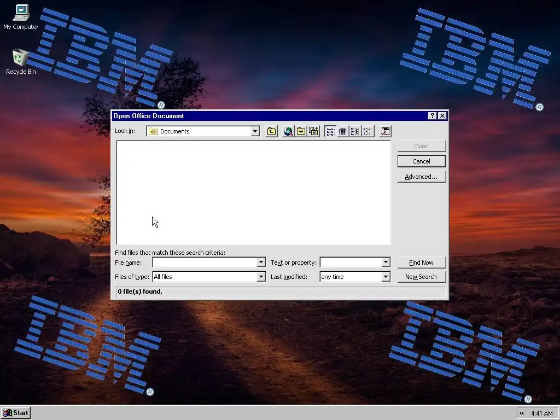Switch to Details view icon
The image size is (560, 420).
coord(342,131)
